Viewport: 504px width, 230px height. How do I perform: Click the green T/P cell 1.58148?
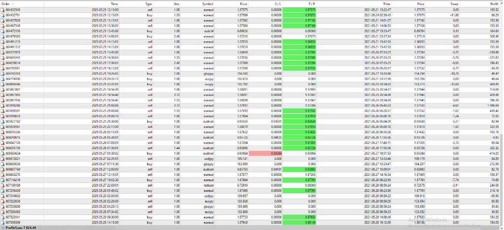[300, 222]
